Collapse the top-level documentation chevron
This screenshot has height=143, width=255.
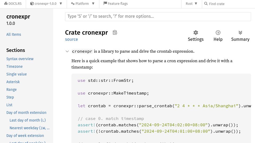coord(67,51)
